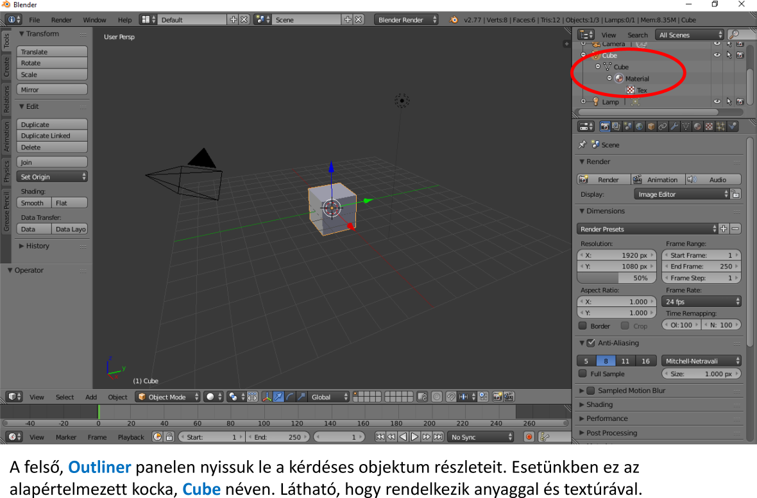Add a new scene with plus icon
This screenshot has width=757, height=498.
348,20
